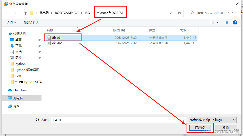Open the python folder in sidebar
The image size is (243, 136).
pyautogui.click(x=20, y=64)
